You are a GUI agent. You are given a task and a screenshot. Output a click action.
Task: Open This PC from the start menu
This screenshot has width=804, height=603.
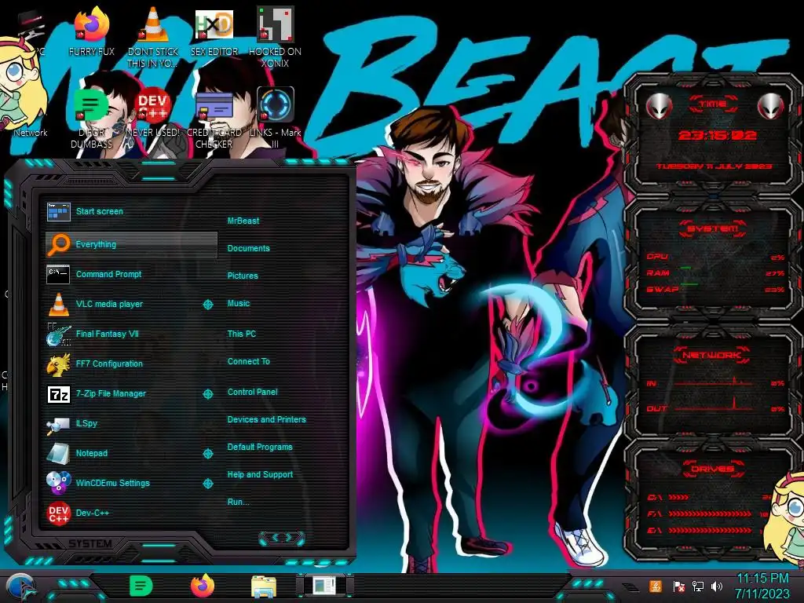(242, 334)
